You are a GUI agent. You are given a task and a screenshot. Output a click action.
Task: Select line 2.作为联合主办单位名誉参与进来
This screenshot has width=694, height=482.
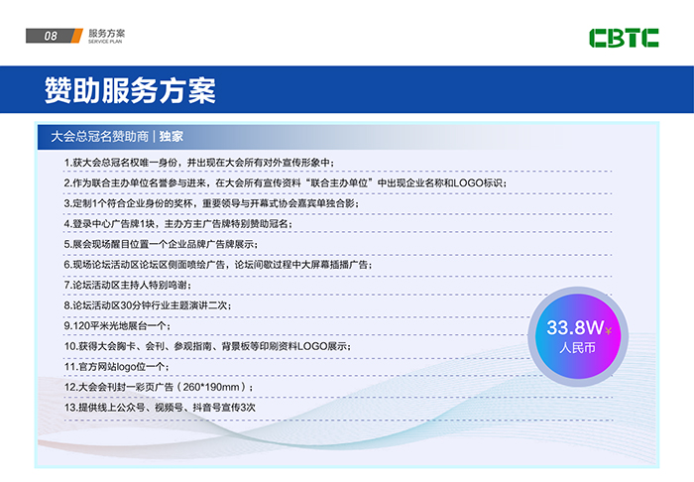286,182
